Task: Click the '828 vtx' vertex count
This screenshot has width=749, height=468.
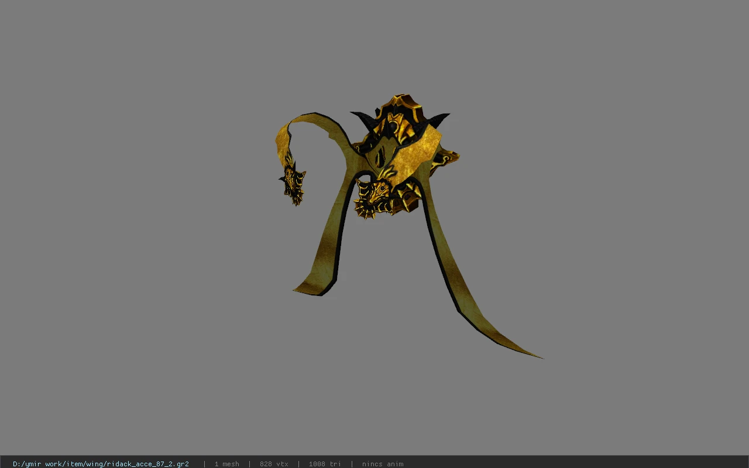Action: click(274, 464)
